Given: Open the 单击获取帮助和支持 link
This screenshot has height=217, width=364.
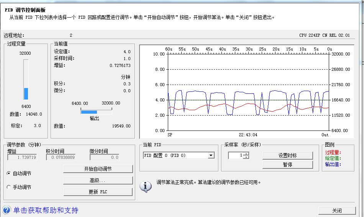Looking at the screenshot, I should point(46,210).
